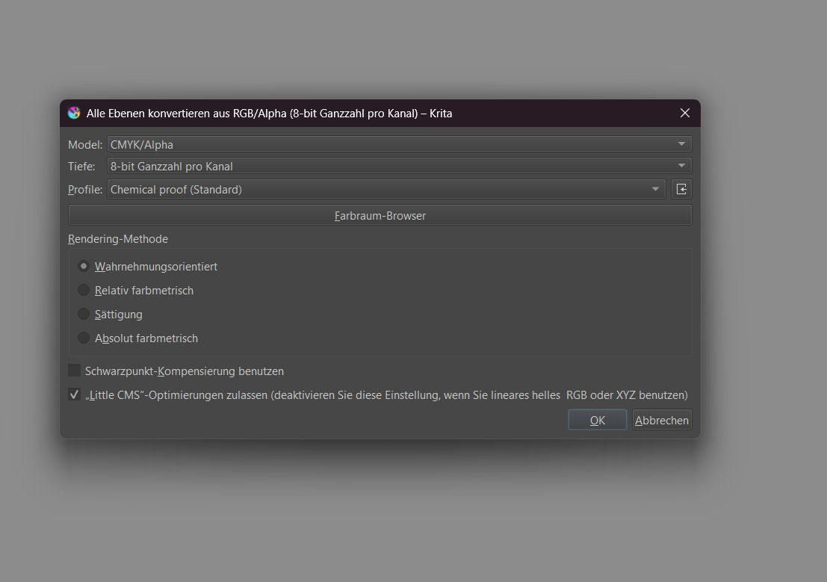Image resolution: width=827 pixels, height=582 pixels.
Task: Select the Sättigung rendering method
Action: pos(84,315)
